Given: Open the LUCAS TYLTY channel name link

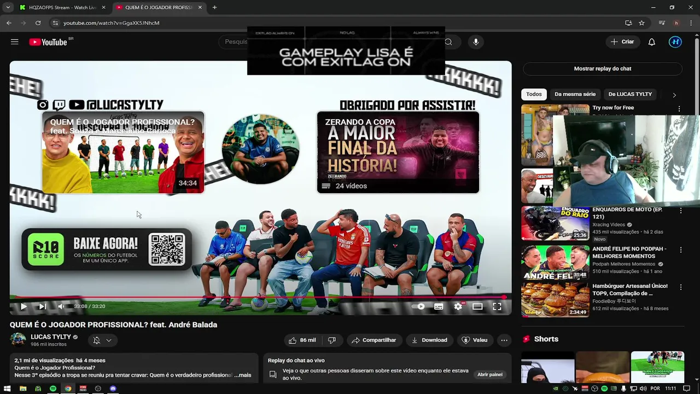Looking at the screenshot, I should coord(51,337).
